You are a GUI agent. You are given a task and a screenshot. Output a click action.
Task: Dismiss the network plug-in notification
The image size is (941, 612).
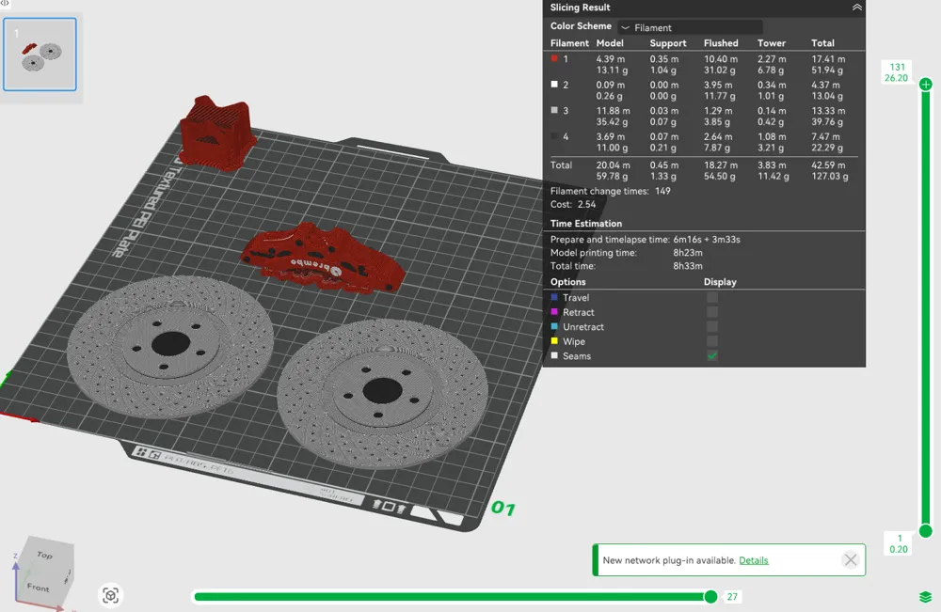[850, 560]
